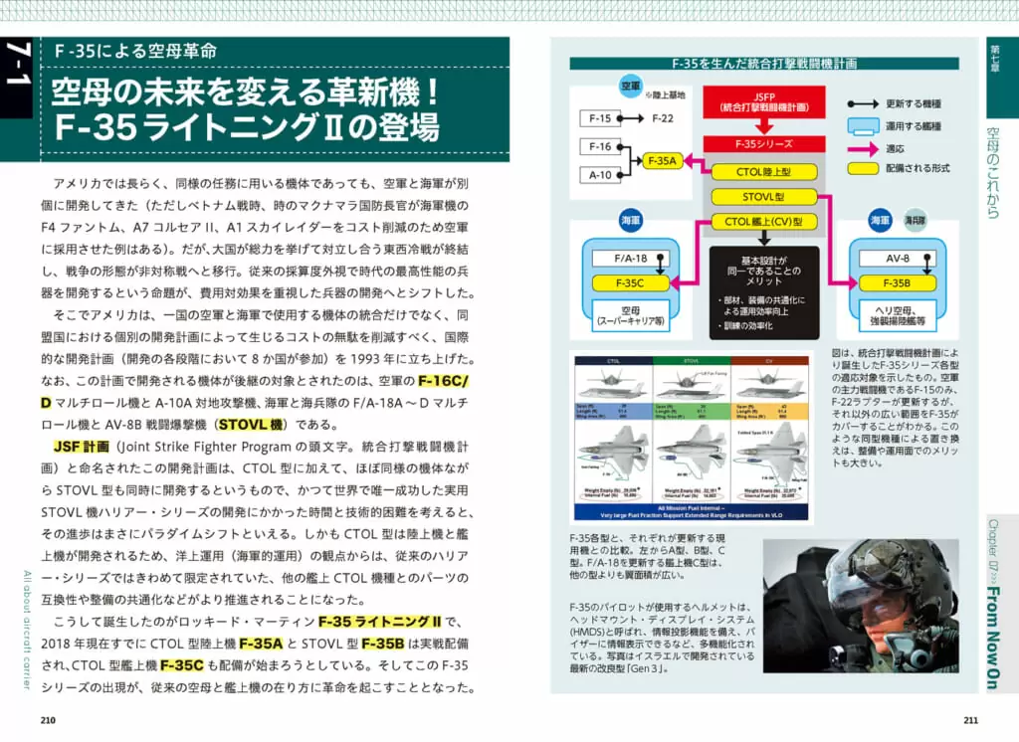
Task: Click the highlighted term JSF計画
Action: coord(82,447)
